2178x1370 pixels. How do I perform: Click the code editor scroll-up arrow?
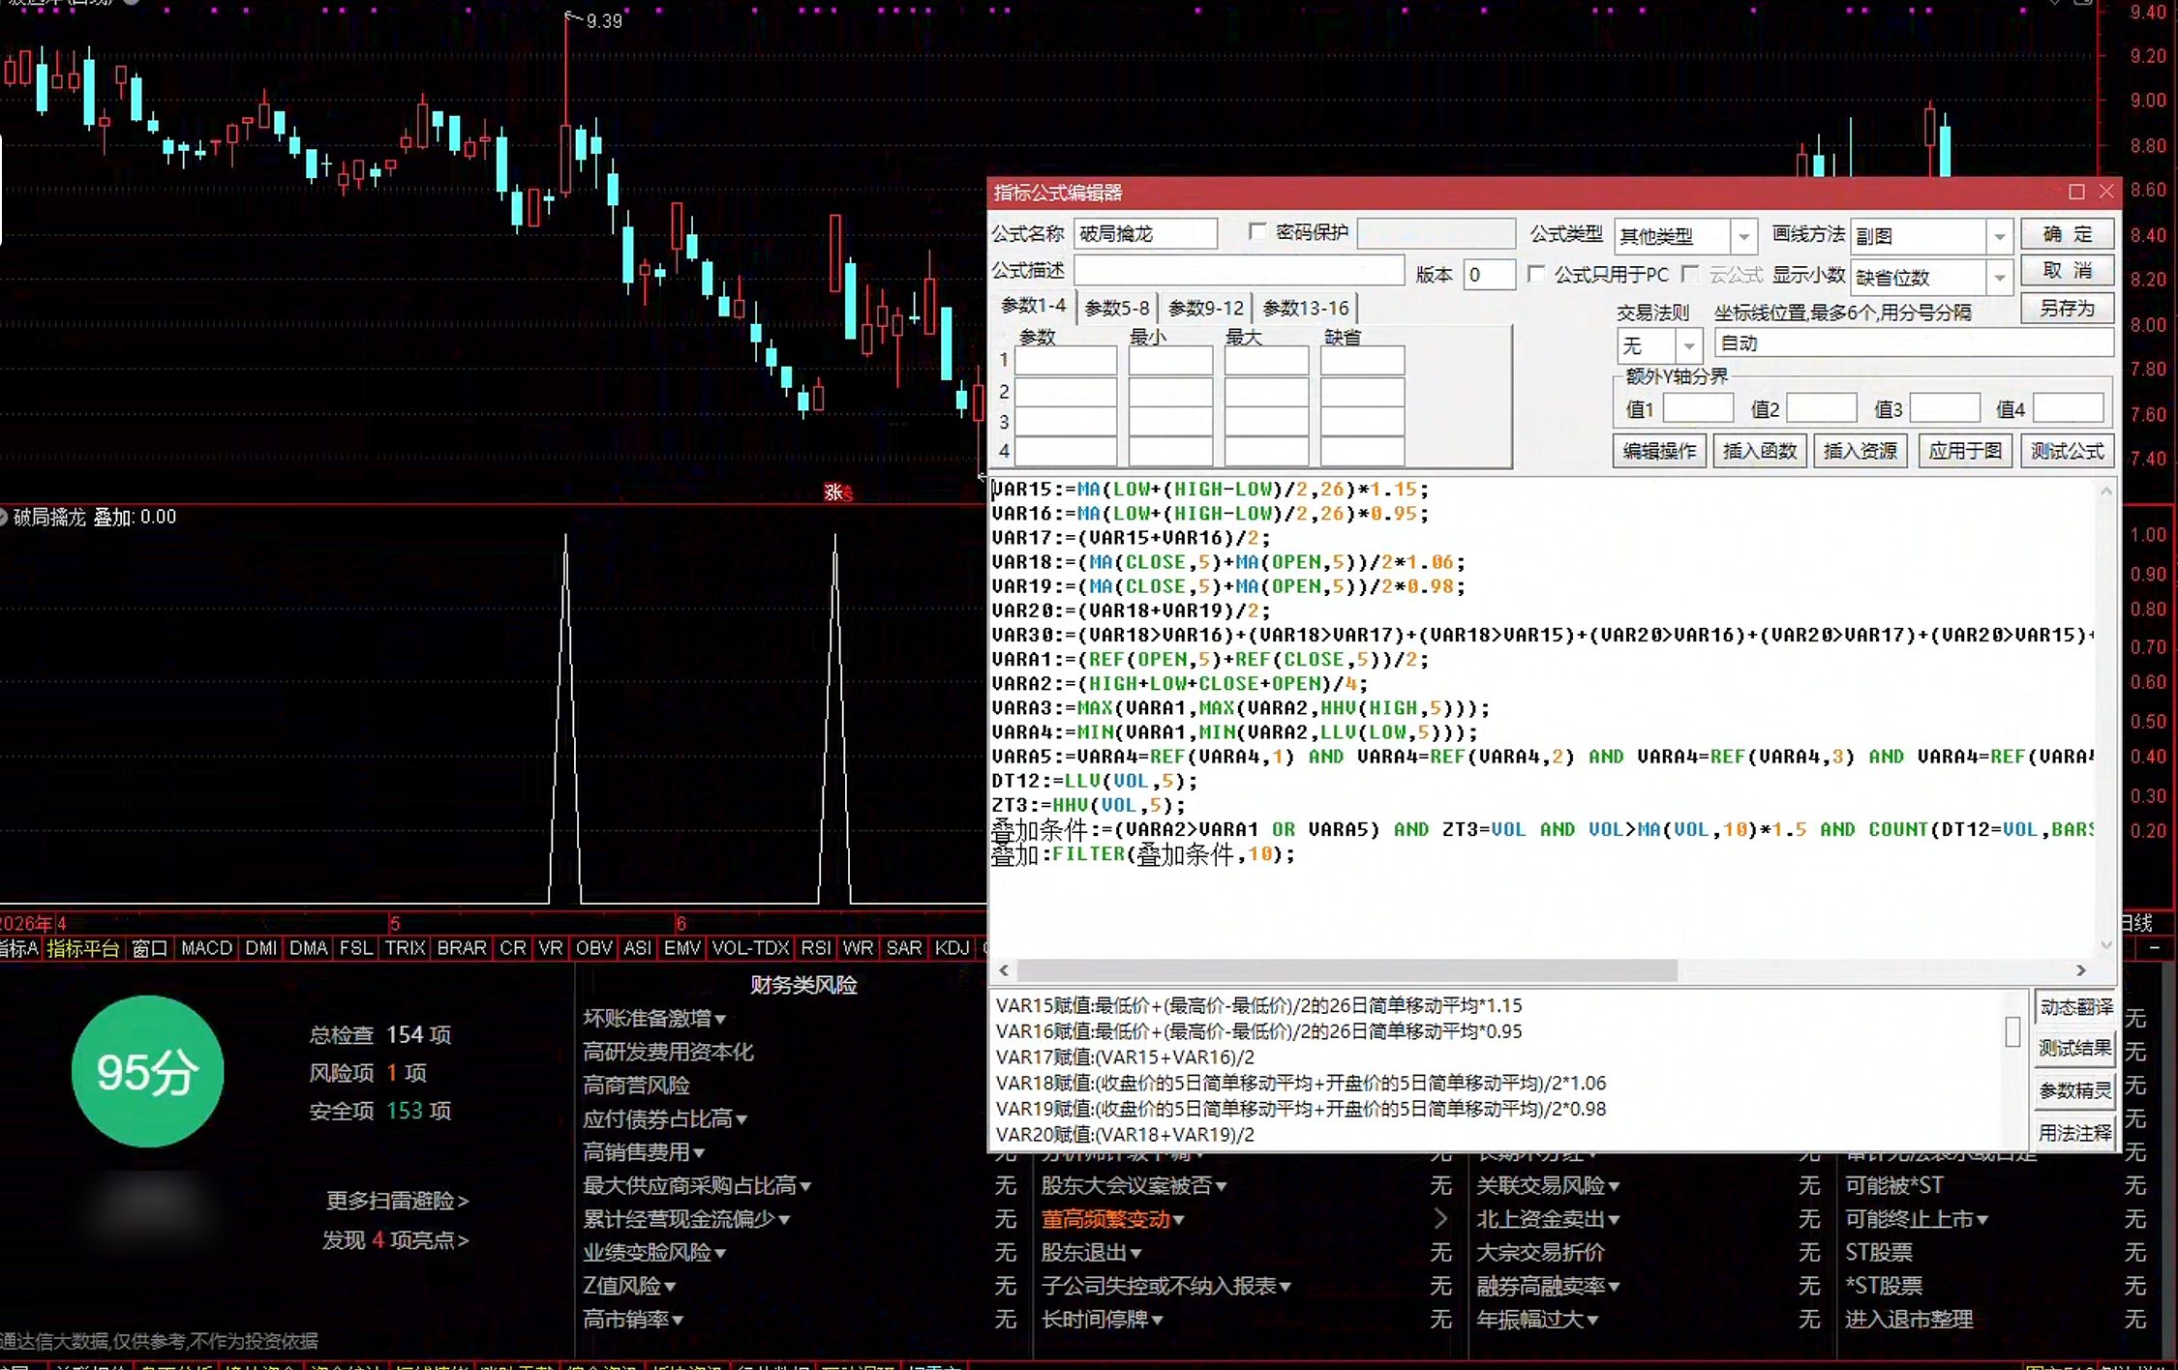(x=2105, y=491)
